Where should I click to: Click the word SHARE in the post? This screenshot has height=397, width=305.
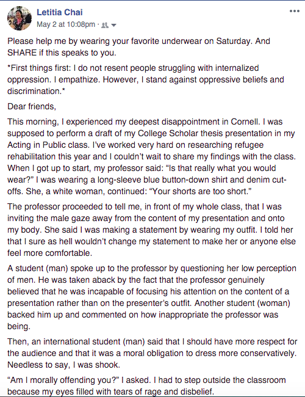point(22,53)
